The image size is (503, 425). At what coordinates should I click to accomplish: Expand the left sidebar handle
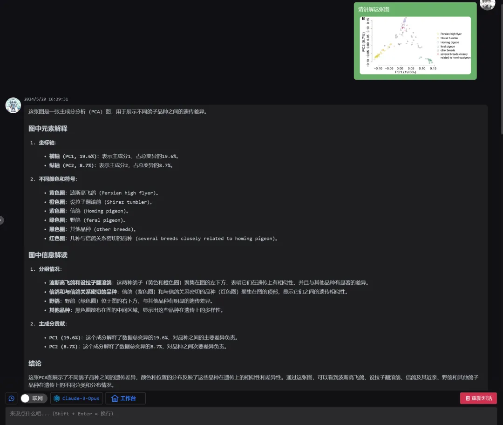1,220
